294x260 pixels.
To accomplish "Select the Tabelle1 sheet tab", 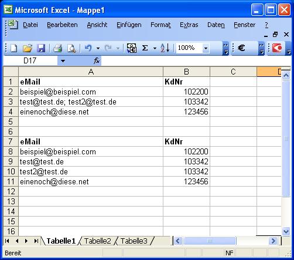I will click(61, 241).
